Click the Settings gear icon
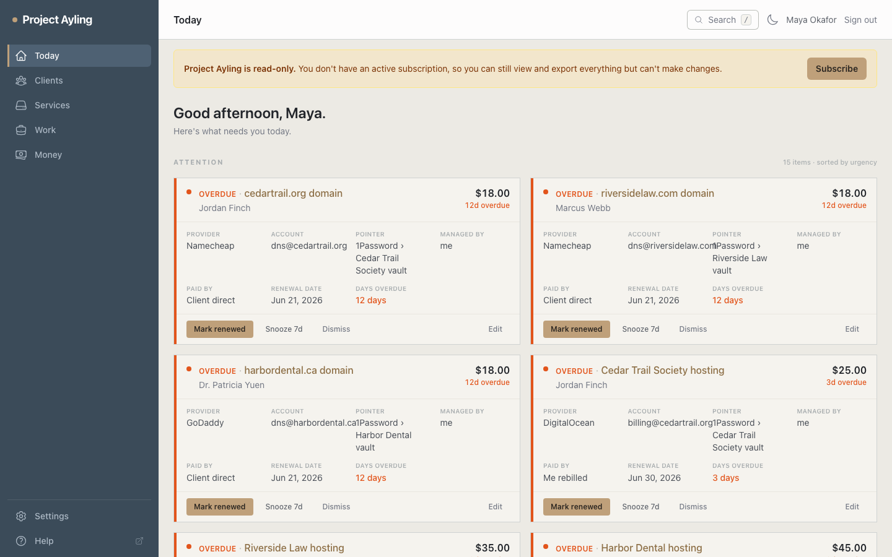892x557 pixels. coord(21,516)
